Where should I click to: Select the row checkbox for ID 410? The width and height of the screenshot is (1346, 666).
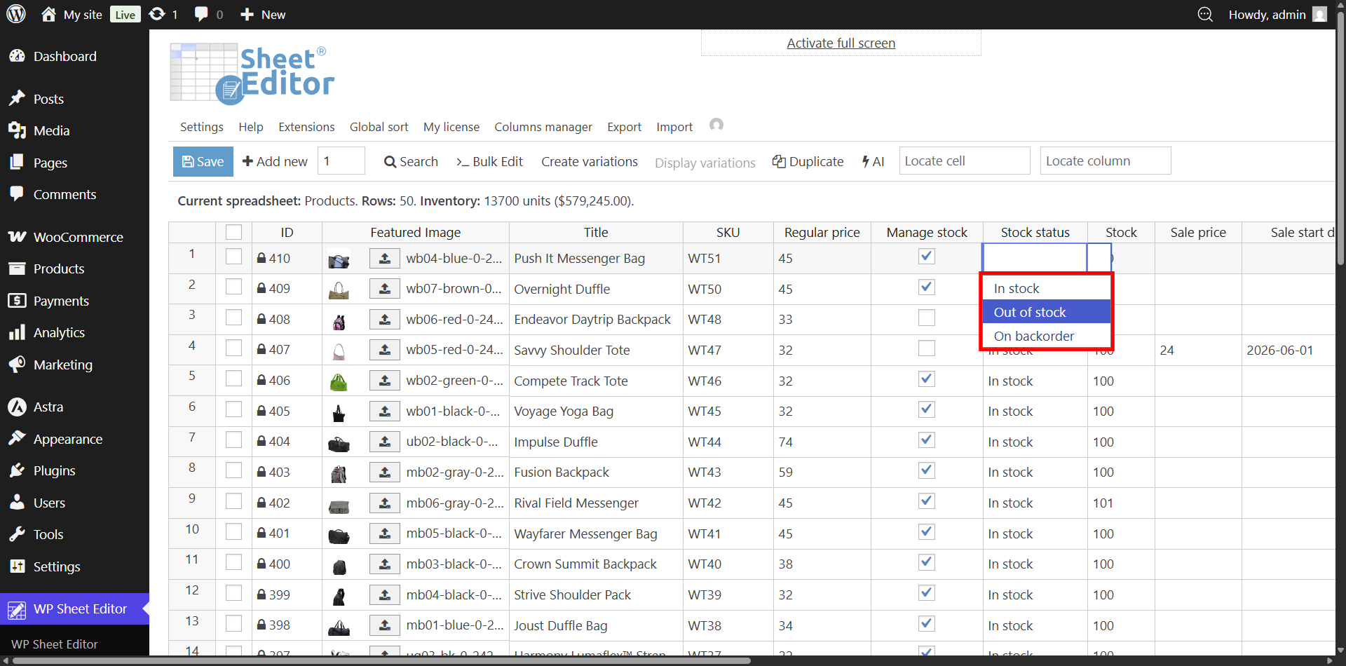233,257
